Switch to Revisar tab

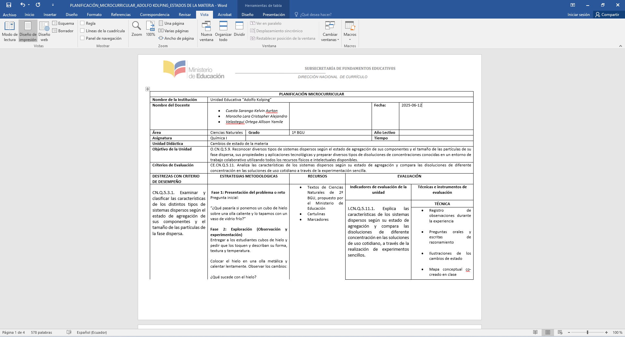point(185,15)
